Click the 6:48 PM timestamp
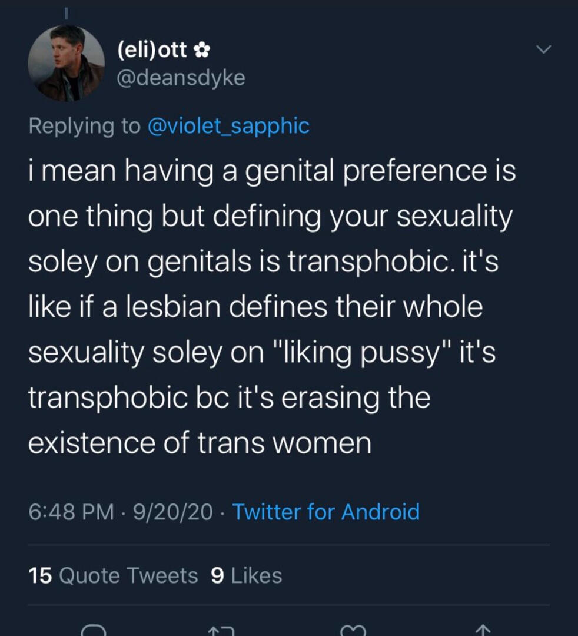This screenshot has width=578, height=636. [x=71, y=511]
